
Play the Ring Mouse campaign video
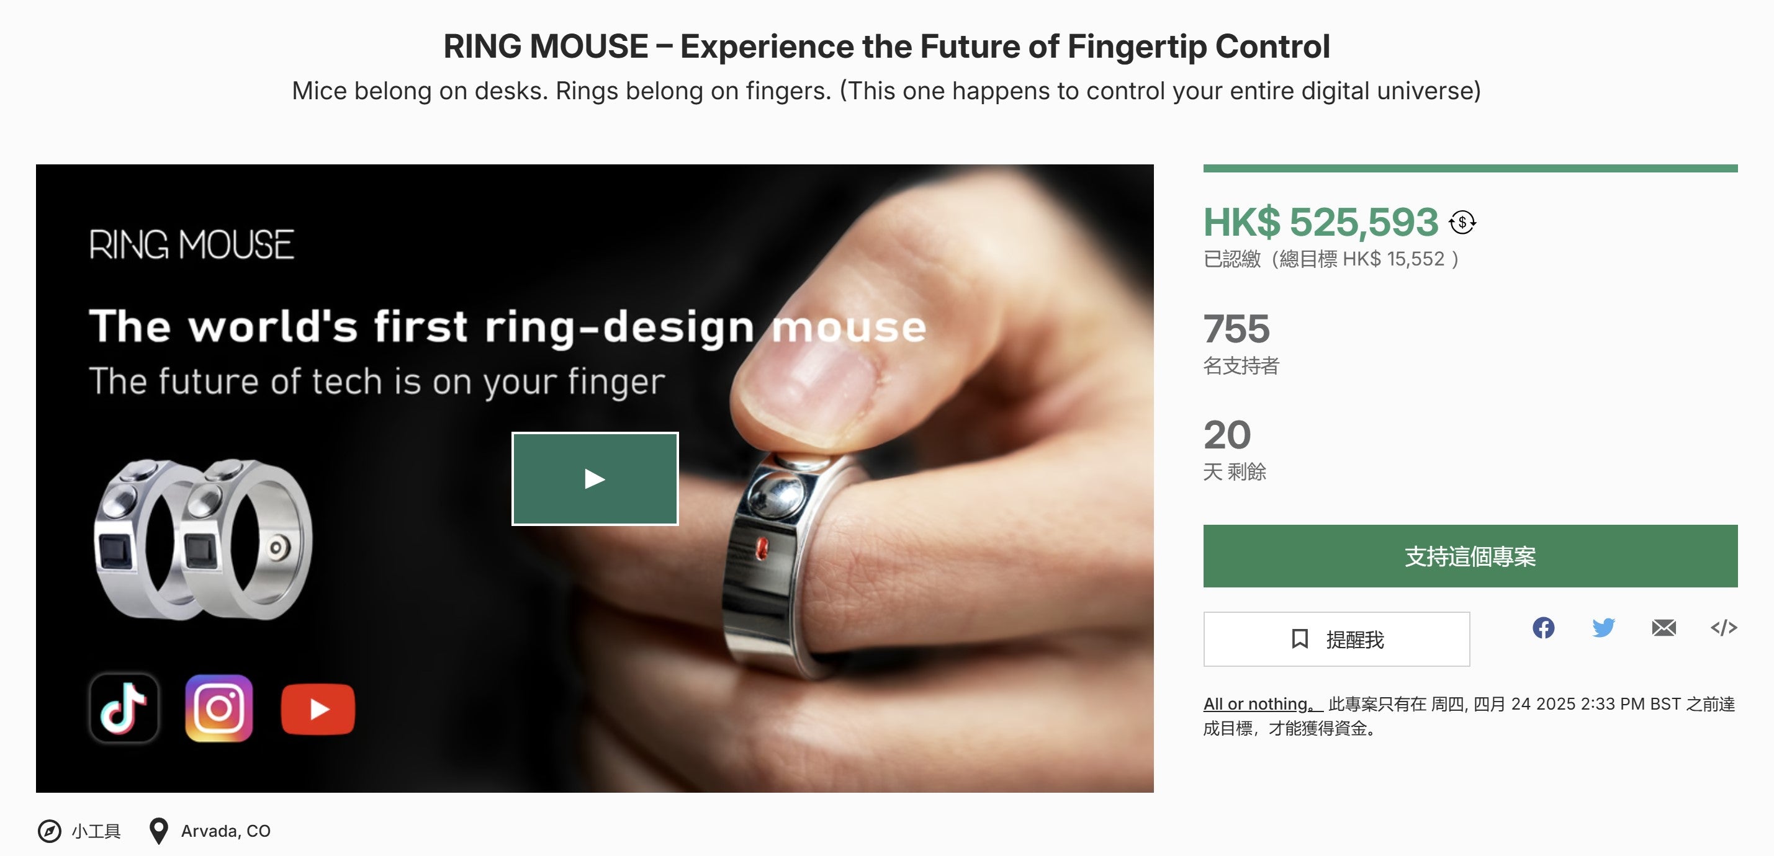point(594,478)
